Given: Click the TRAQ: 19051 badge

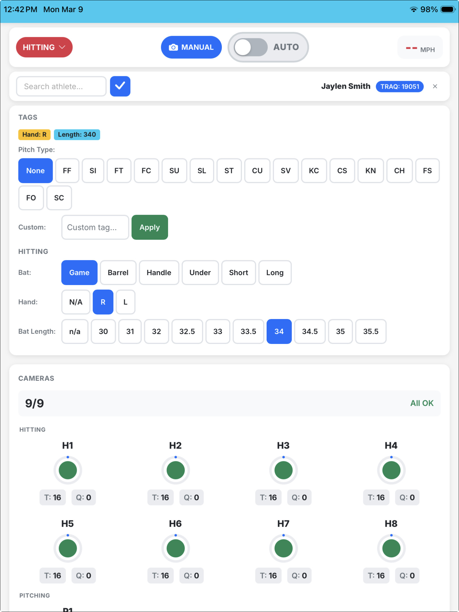Looking at the screenshot, I should click(399, 86).
